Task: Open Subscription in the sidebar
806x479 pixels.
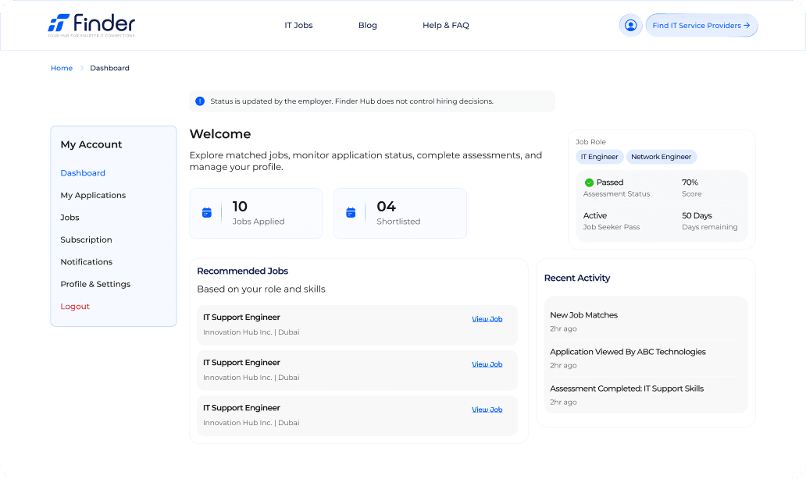Action: (87, 239)
